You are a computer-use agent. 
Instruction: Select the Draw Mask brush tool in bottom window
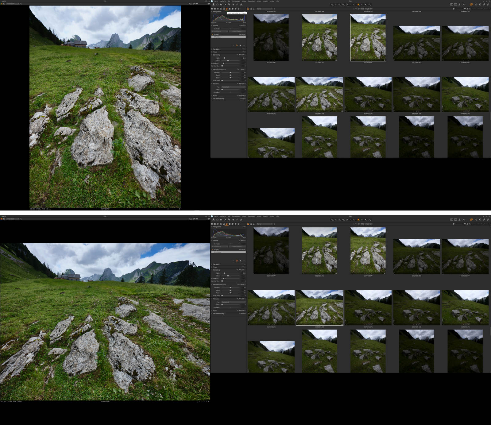point(361,220)
